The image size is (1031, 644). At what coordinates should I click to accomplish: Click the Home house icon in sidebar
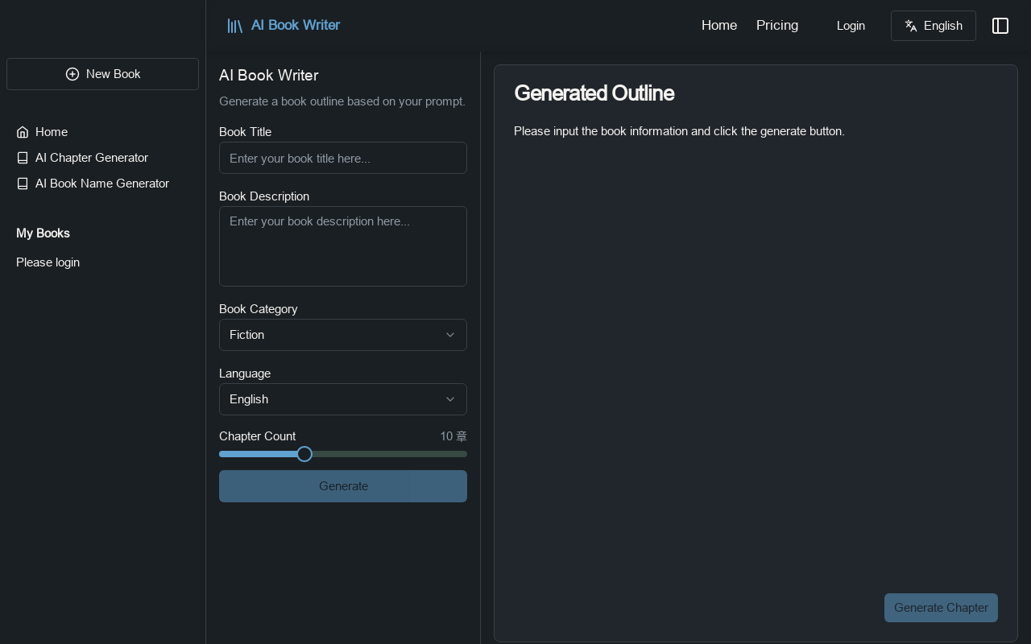[x=23, y=132]
